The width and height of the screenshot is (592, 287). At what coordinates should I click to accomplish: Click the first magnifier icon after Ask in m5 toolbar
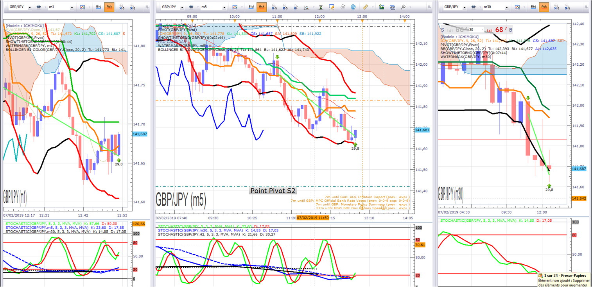[274, 7]
